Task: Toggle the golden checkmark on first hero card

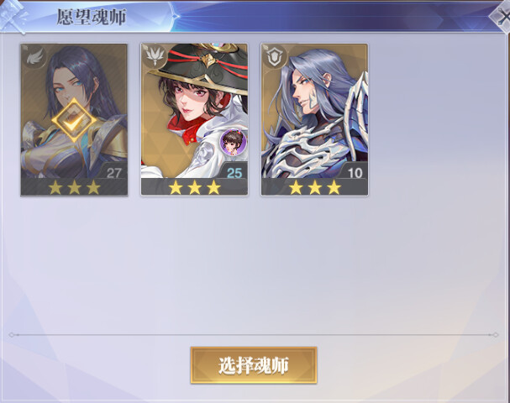Action: pos(74,120)
